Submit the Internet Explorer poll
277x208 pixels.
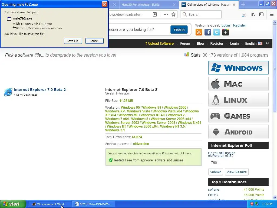(x=215, y=172)
